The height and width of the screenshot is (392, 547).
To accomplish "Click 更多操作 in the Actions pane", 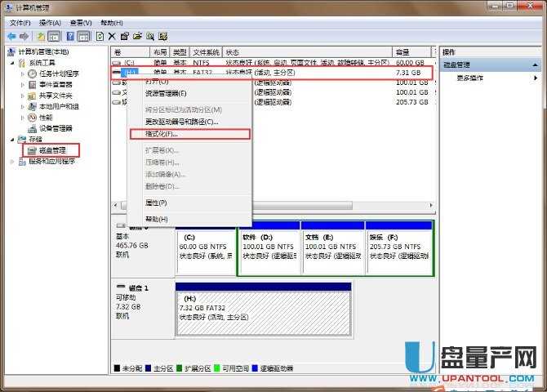I will click(x=470, y=78).
